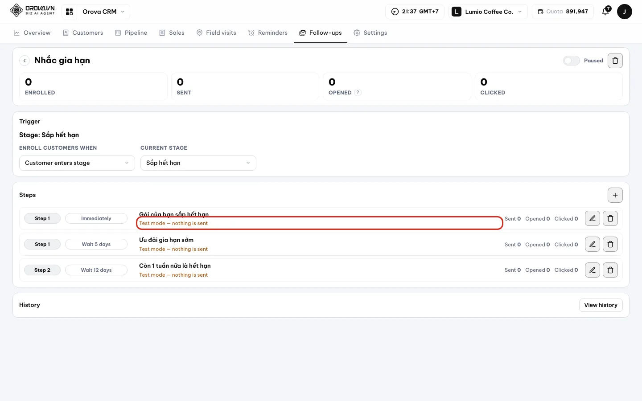Click the CLICKED stat card
This screenshot has height=401, width=642.
pyautogui.click(x=549, y=86)
